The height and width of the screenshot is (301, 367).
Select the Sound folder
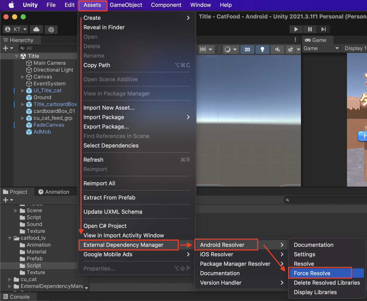click(x=34, y=224)
